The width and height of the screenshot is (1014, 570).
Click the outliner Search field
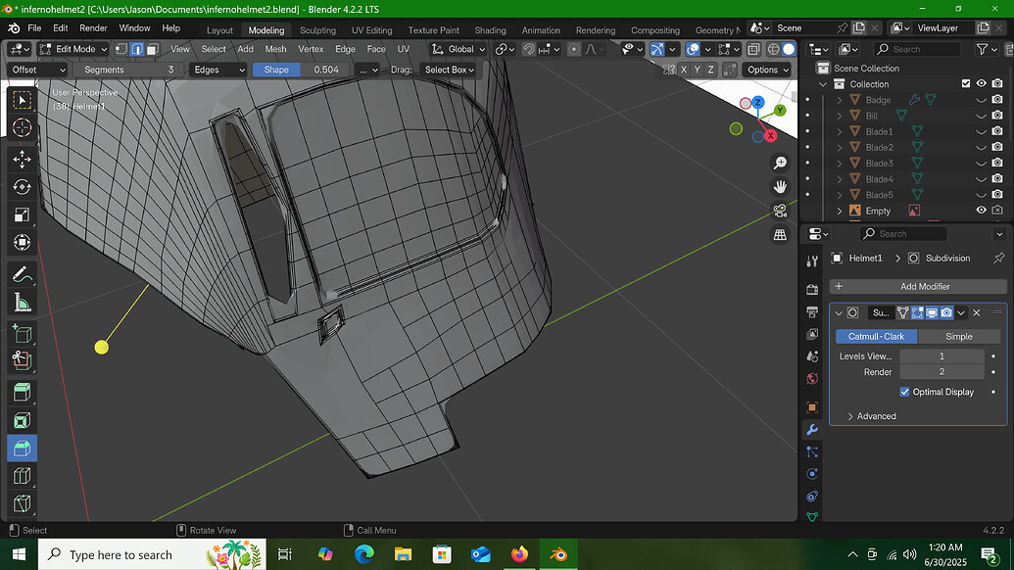(x=916, y=49)
